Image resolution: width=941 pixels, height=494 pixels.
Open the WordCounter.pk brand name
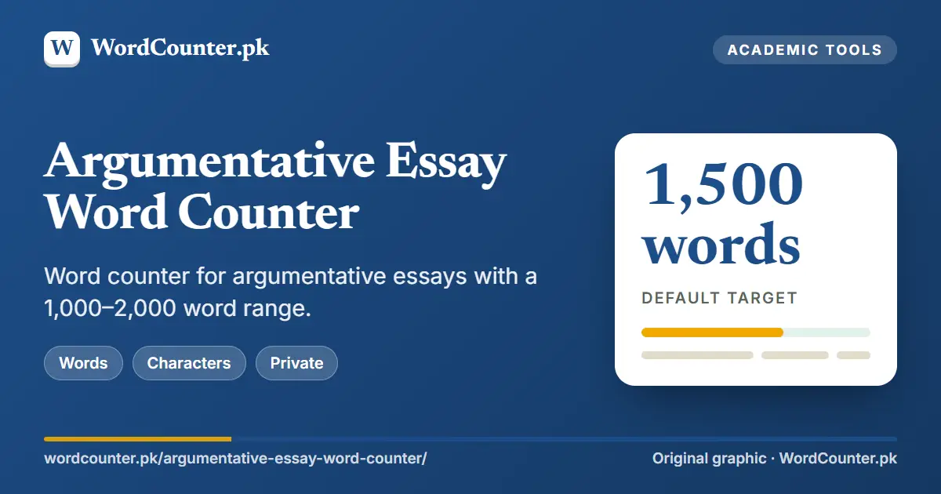coord(180,48)
